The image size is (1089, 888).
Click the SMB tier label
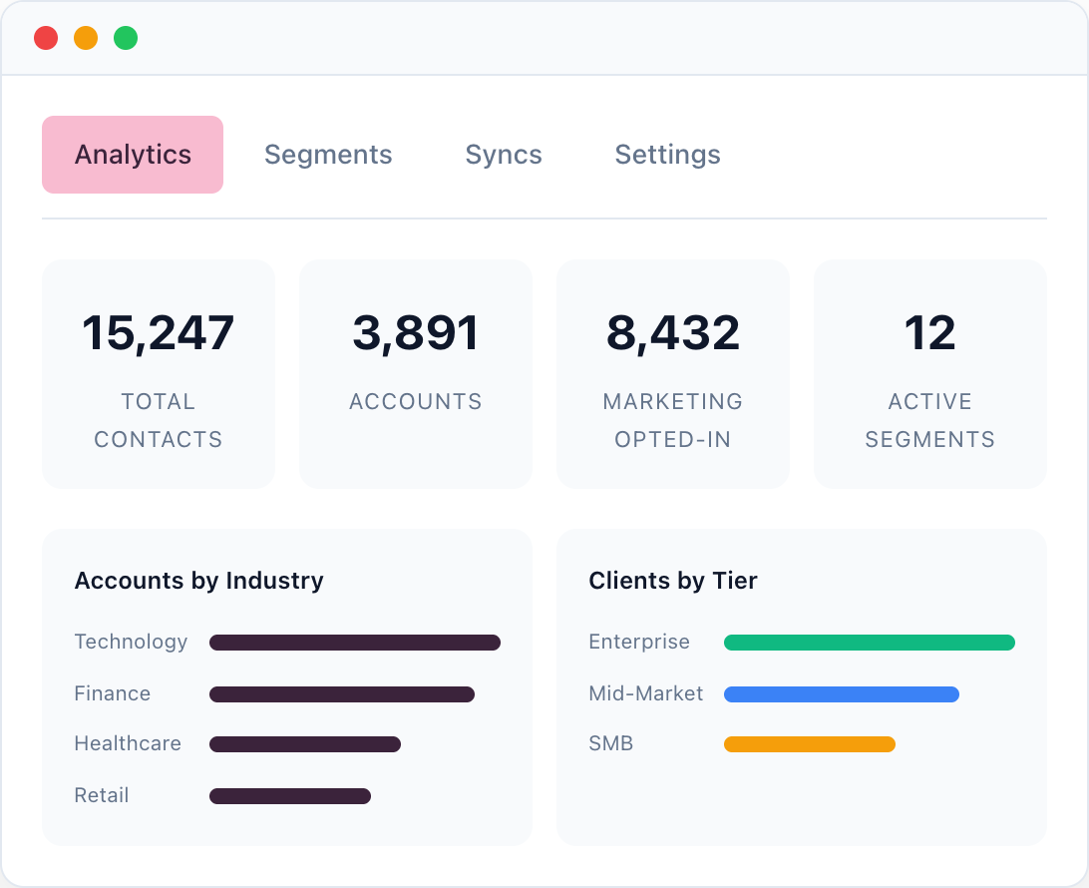611,743
